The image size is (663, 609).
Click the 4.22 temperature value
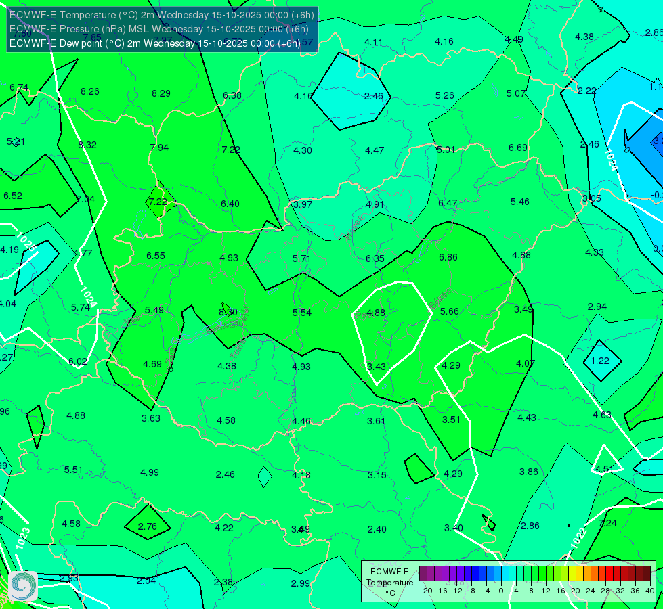pyautogui.click(x=224, y=528)
